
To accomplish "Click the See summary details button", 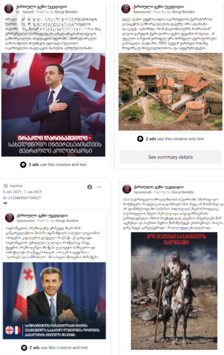I will (170, 157).
